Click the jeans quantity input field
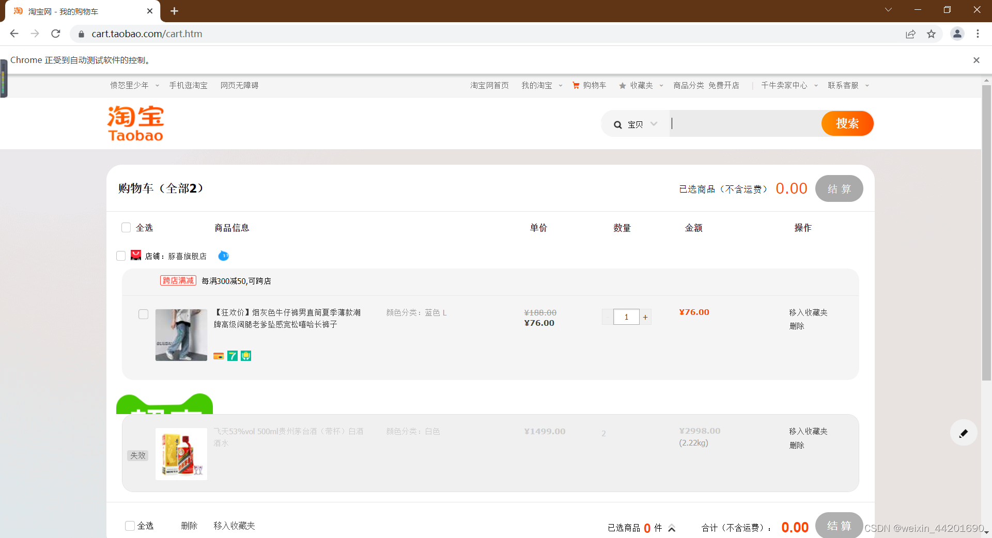This screenshot has height=538, width=992. click(626, 317)
